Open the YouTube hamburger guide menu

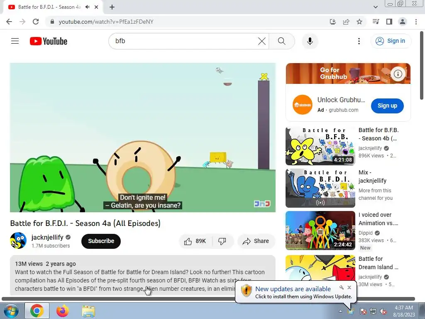[x=15, y=41]
